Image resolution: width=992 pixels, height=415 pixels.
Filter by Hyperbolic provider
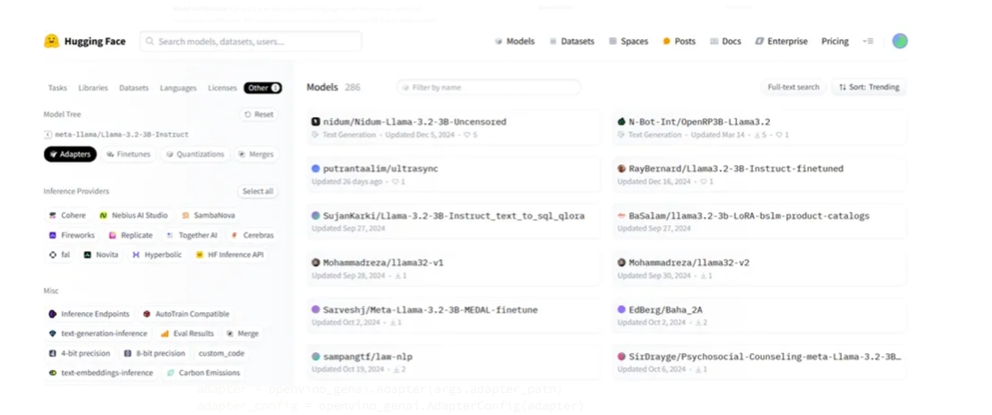(x=157, y=254)
